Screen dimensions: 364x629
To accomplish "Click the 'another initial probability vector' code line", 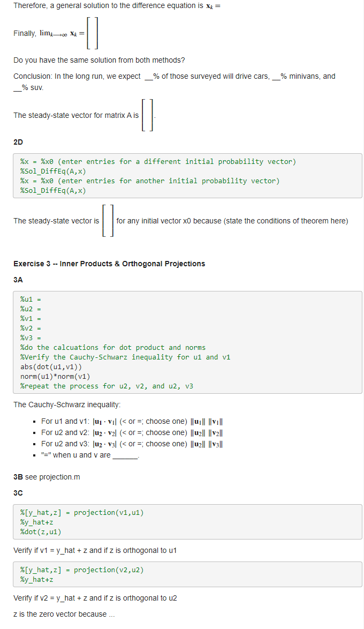I will point(150,181).
